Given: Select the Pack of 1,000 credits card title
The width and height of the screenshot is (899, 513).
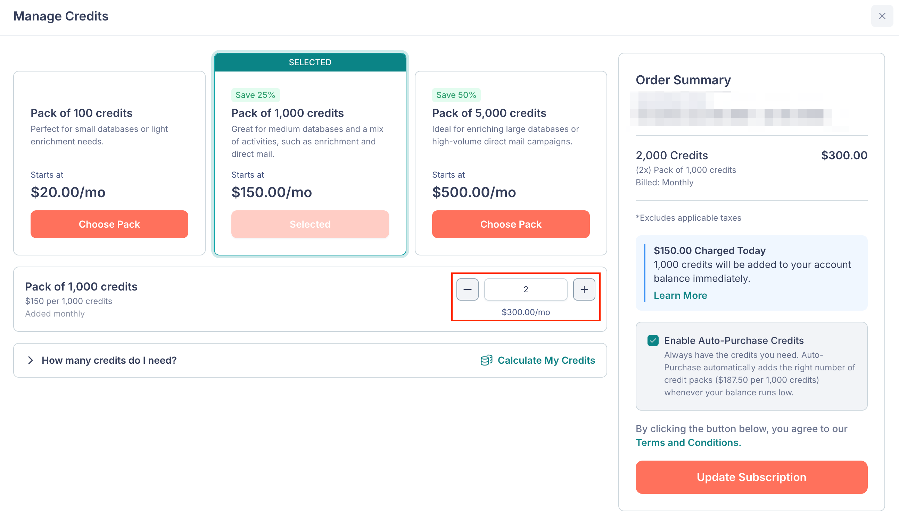Looking at the screenshot, I should click(x=287, y=113).
